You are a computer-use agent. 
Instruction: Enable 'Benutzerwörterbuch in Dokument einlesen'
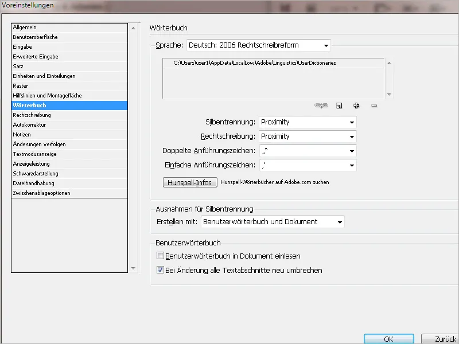pyautogui.click(x=160, y=256)
